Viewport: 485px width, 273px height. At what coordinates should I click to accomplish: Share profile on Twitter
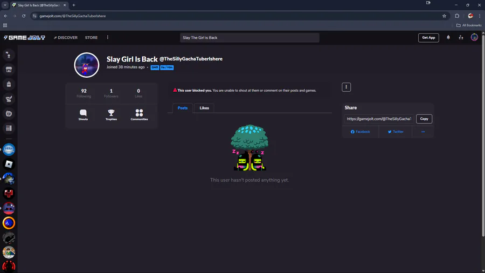coord(396,132)
